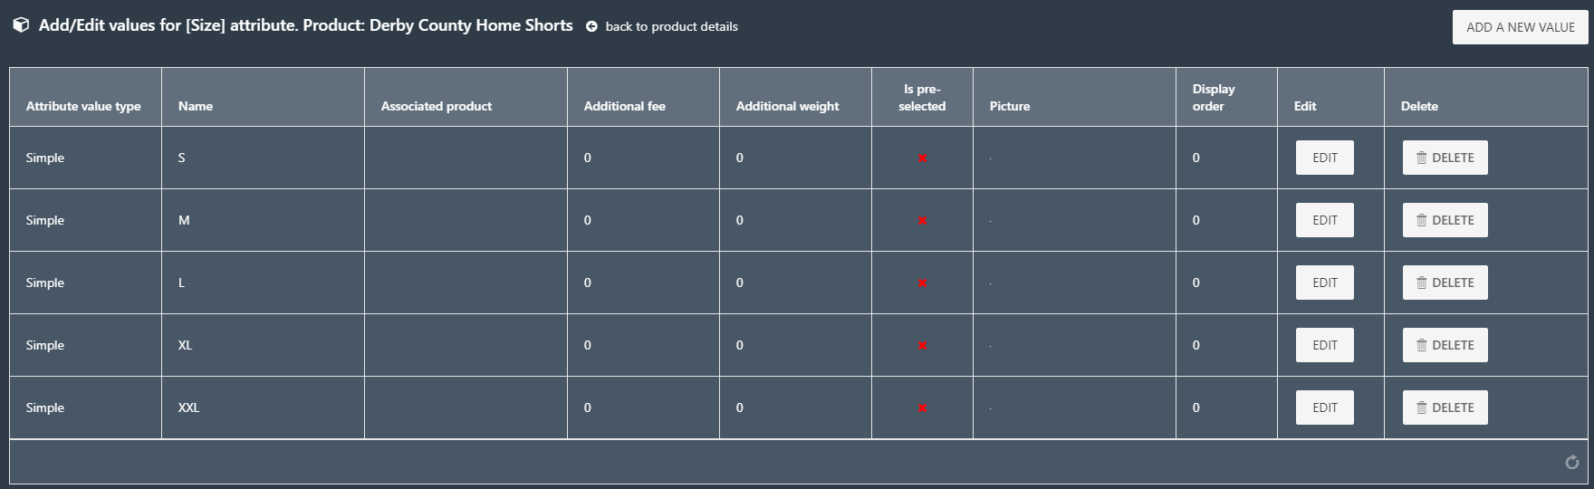Delete the M size value
Screen dimensions: 1594x489
pos(1445,220)
